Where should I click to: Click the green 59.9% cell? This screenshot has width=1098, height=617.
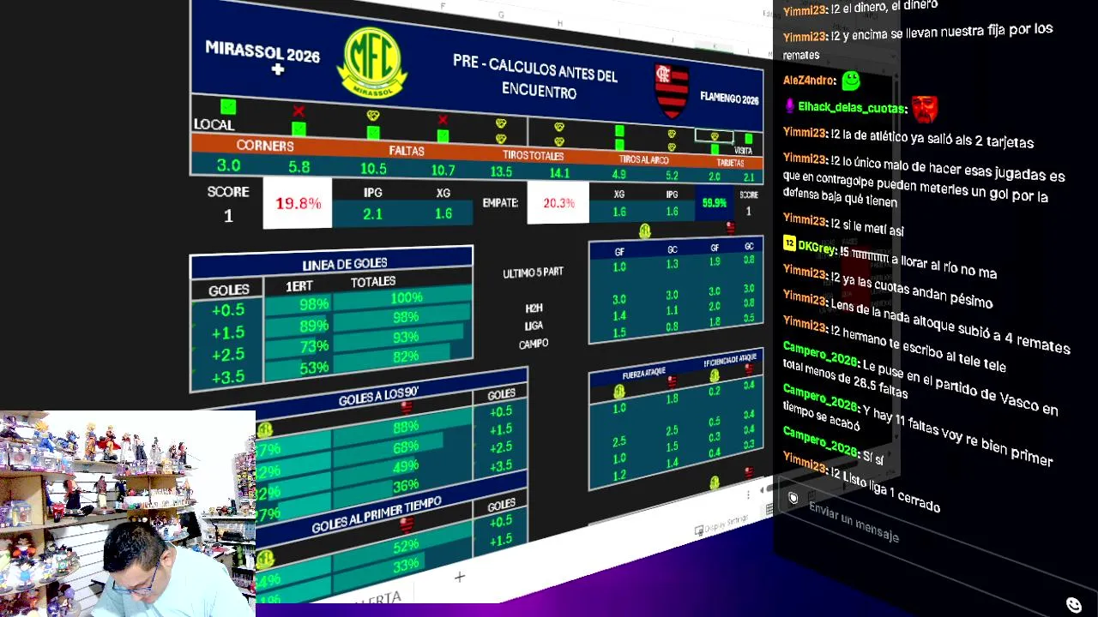[714, 204]
